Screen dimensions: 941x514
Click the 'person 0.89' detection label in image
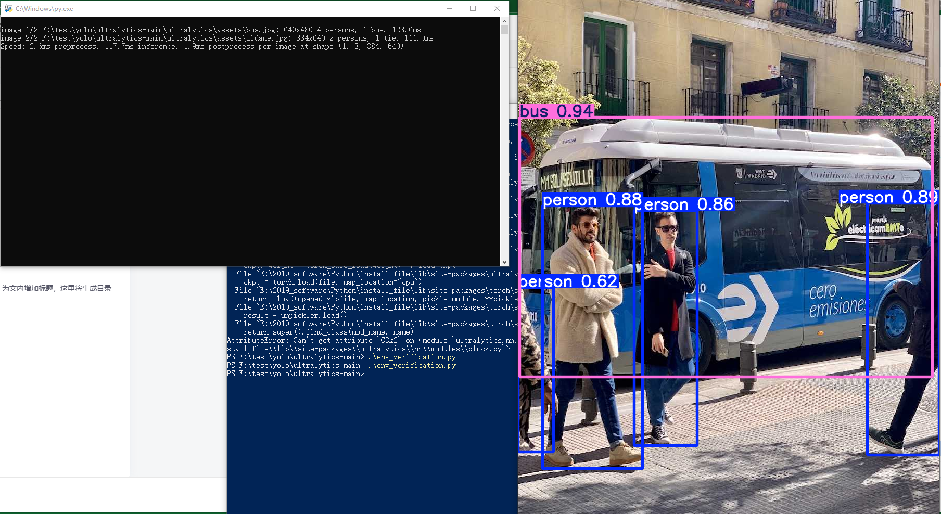tap(888, 197)
